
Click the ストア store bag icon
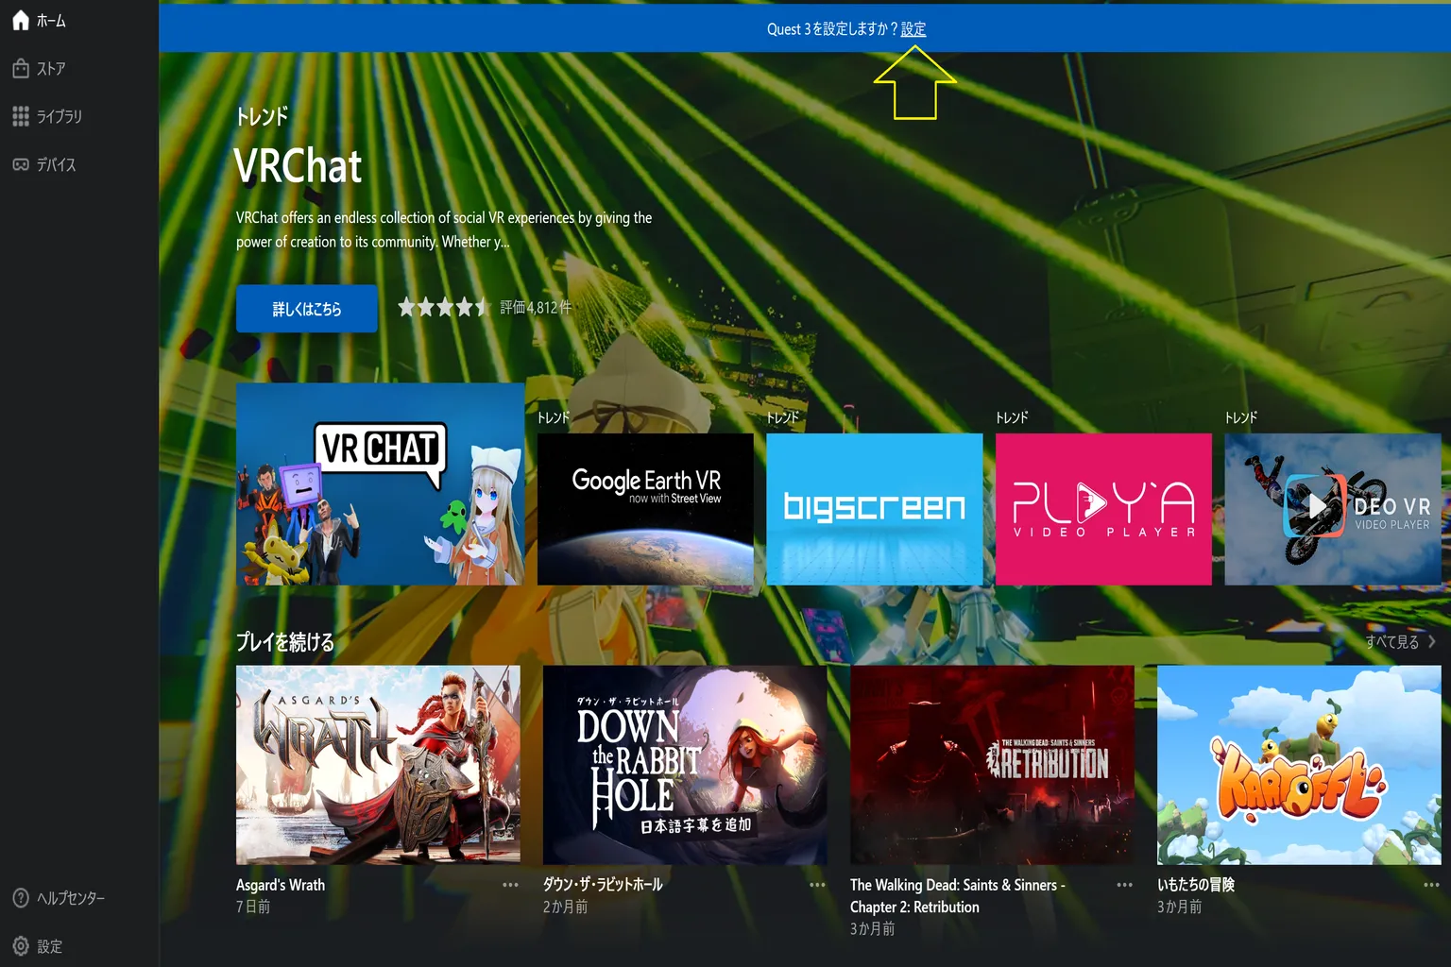21,68
